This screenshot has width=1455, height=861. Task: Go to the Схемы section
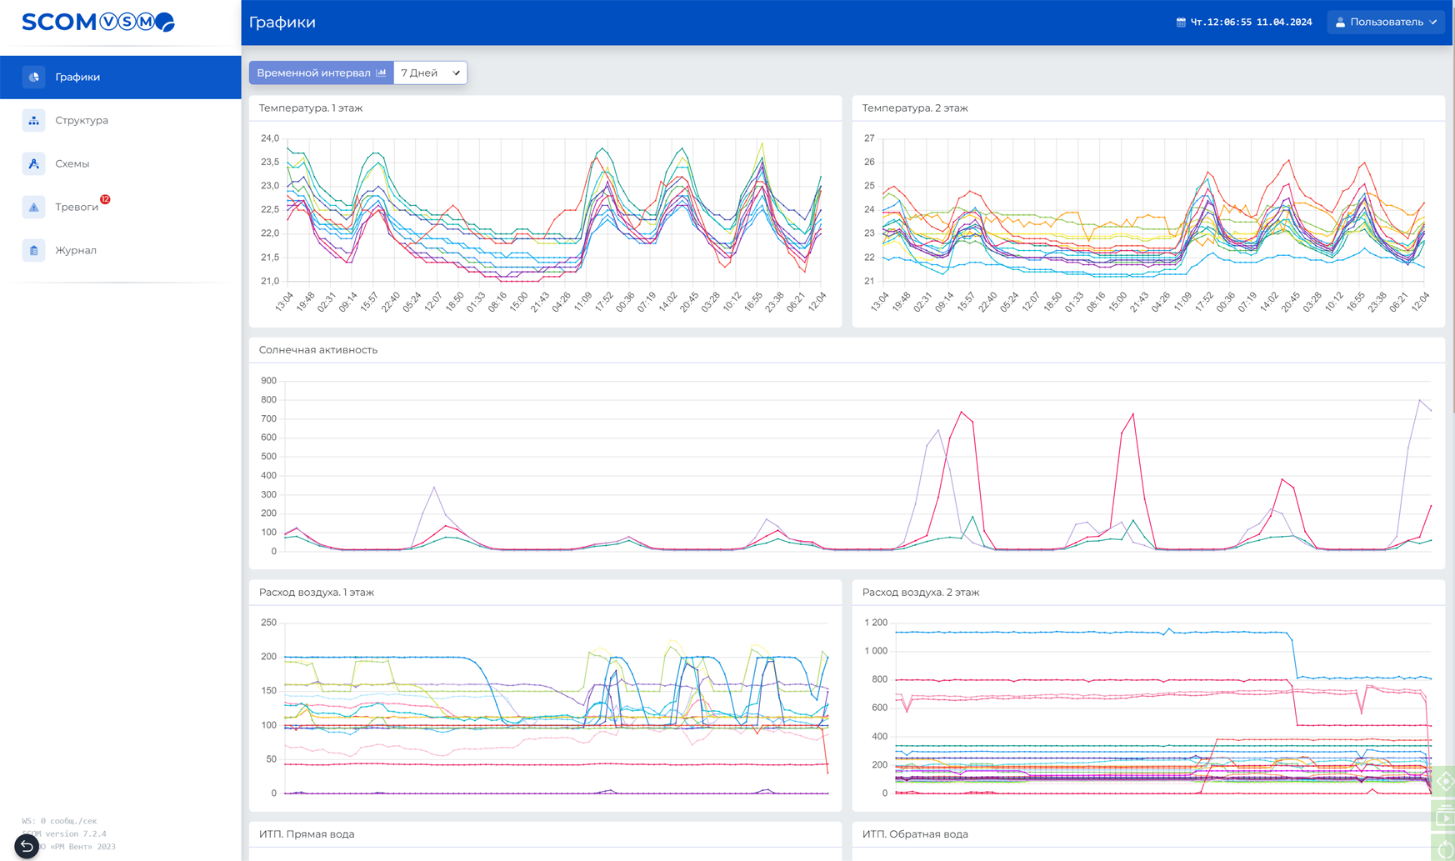(72, 163)
